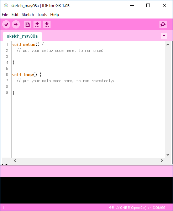This screenshot has width=173, height=211.
Task: Click the Verify checkmark icon
Action: [6, 24]
